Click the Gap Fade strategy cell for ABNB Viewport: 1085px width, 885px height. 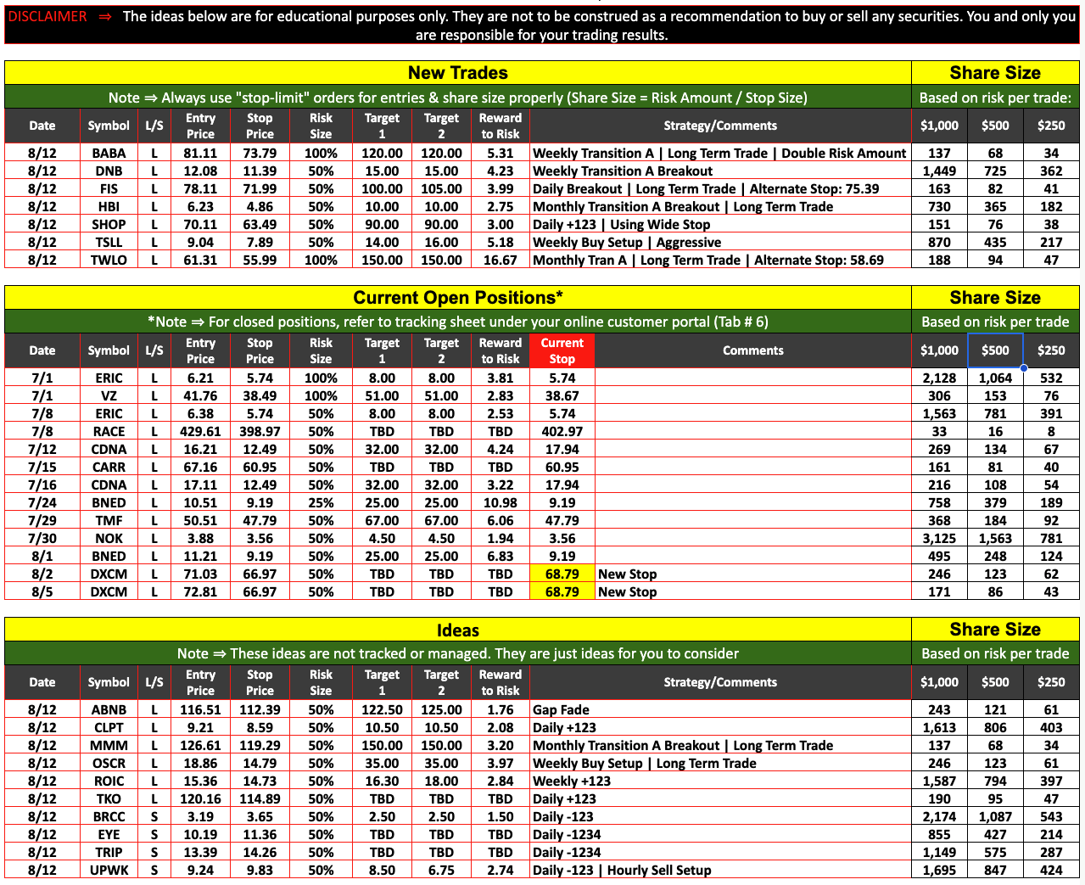(561, 710)
